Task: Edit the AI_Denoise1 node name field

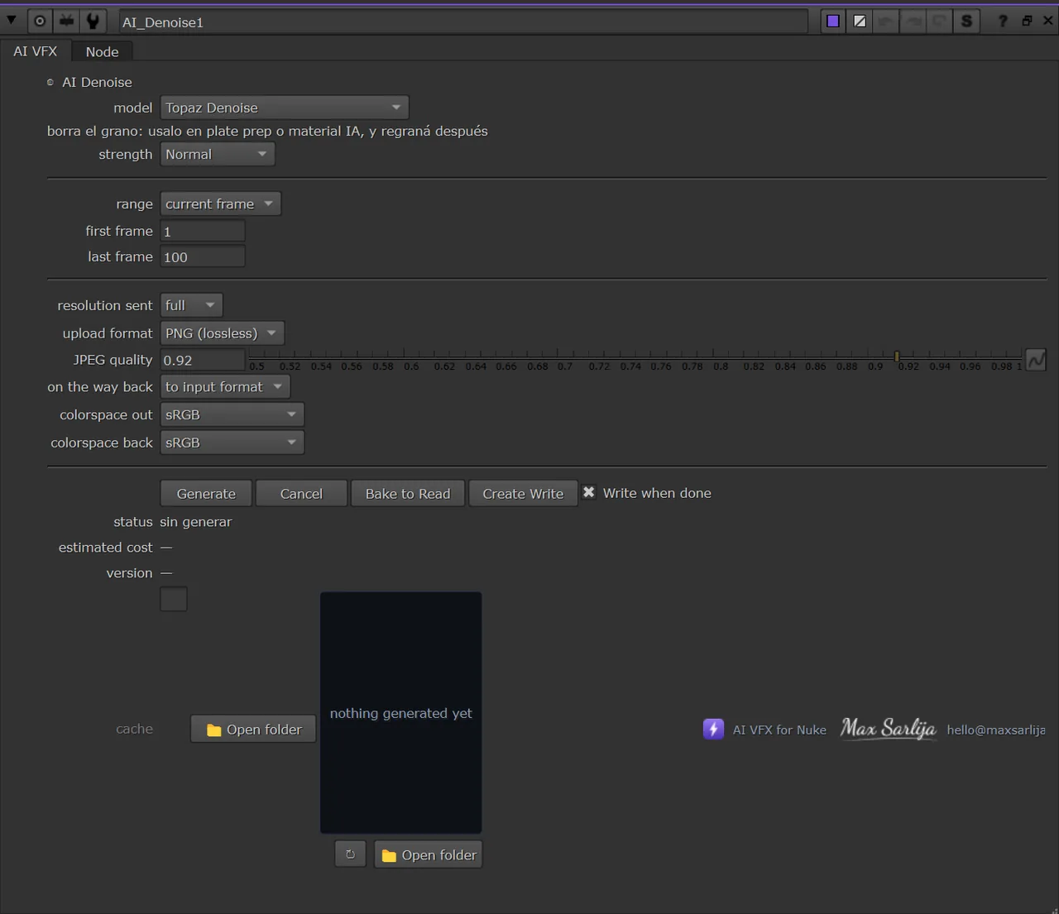Action: point(462,22)
